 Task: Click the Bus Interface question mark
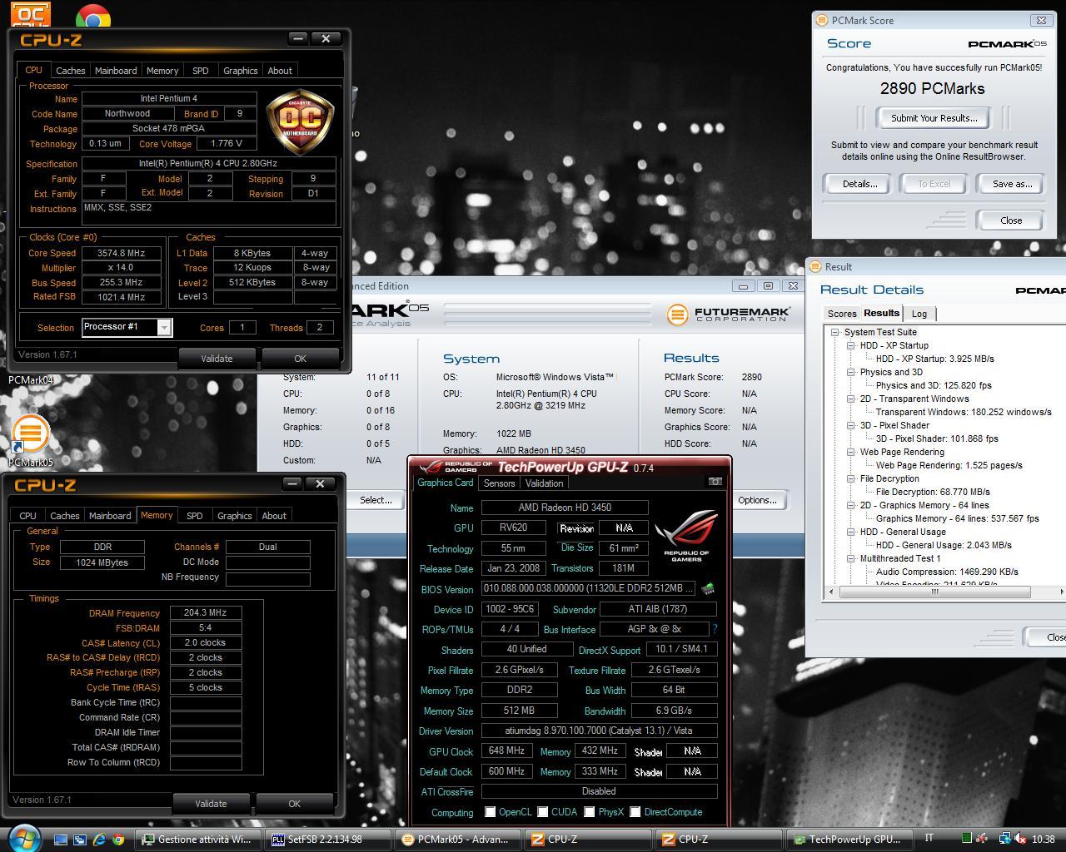(714, 629)
